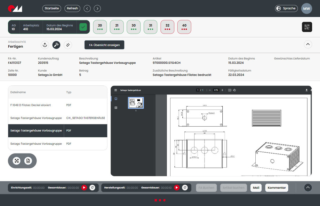320x206 pixels.
Task: Open the QR code scanner
Action: [307, 27]
